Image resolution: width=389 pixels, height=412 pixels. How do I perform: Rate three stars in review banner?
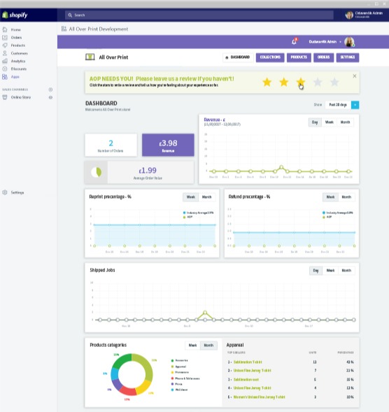pos(301,82)
